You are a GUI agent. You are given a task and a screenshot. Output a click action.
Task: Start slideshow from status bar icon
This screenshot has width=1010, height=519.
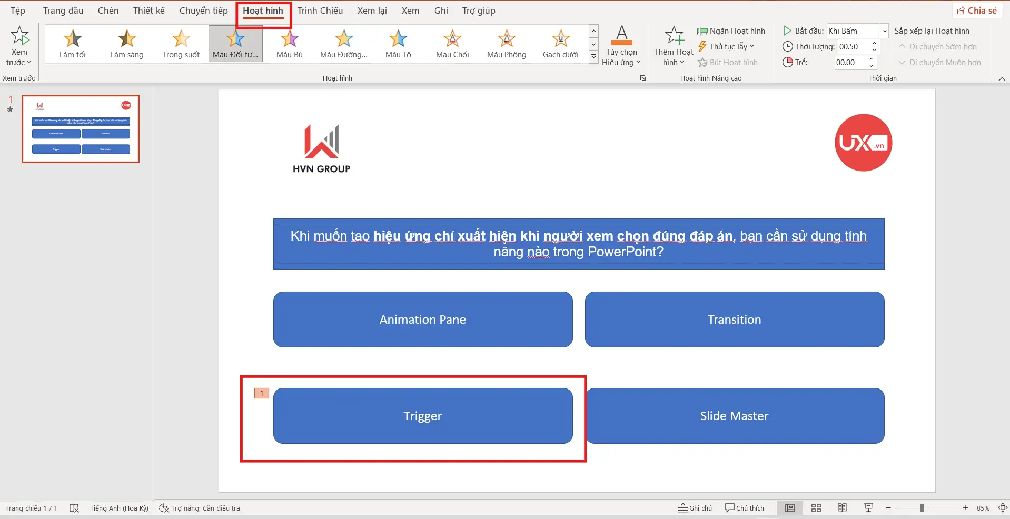point(868,508)
